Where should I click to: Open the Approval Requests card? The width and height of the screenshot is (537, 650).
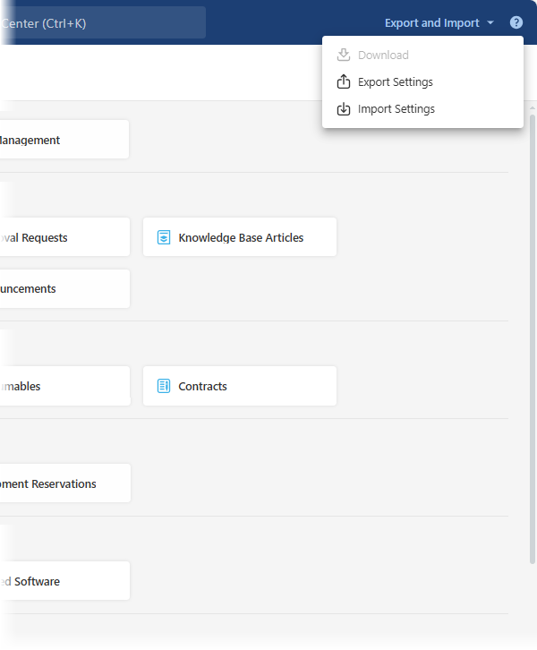63,237
